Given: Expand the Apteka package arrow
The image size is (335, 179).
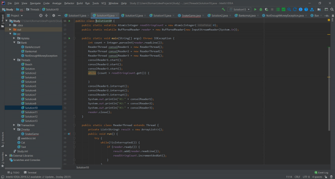Looking at the screenshot, I should click(14, 38).
